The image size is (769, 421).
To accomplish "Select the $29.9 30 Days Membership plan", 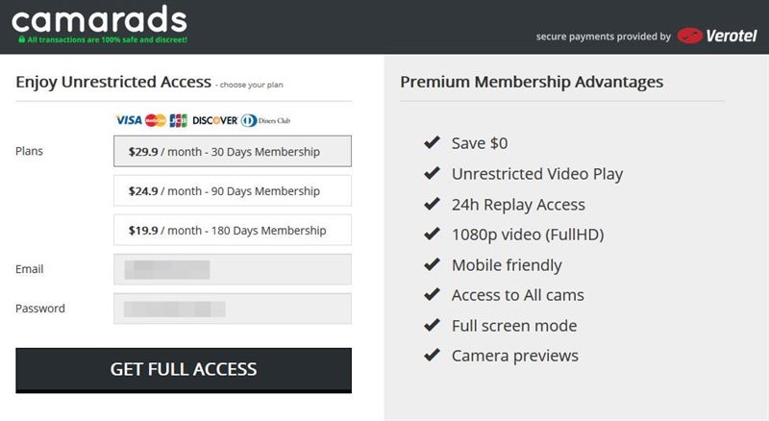I will coord(233,151).
